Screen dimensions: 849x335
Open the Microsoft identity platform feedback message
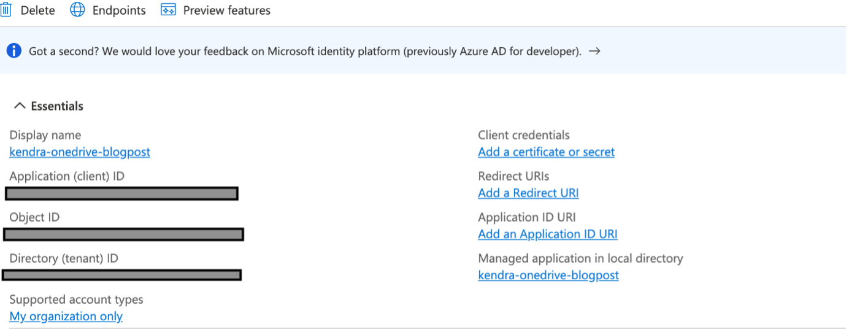(305, 52)
